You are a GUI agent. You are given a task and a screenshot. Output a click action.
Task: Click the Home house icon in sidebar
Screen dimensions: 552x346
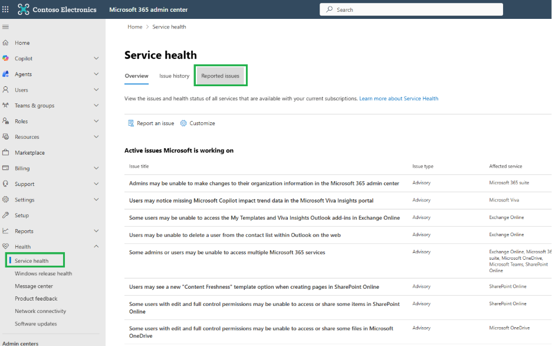(6, 43)
